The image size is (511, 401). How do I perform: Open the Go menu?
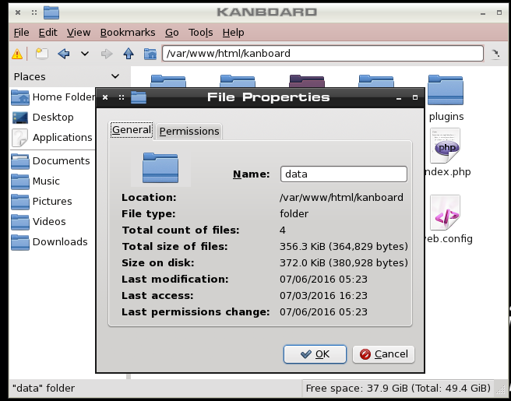[x=171, y=33]
